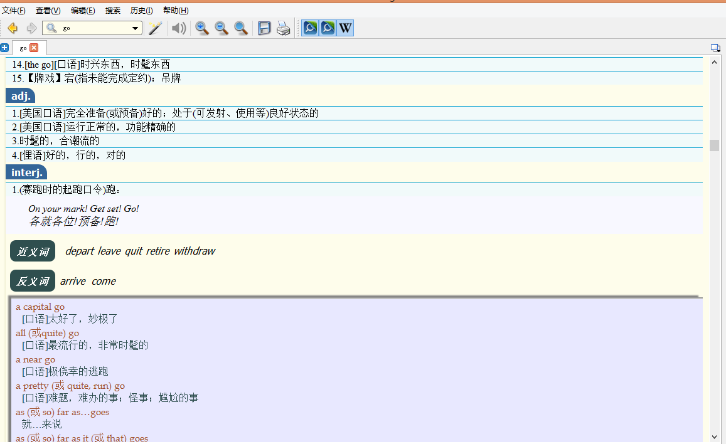
Task: Follow the synonym link "withdraw"
Action: point(195,251)
